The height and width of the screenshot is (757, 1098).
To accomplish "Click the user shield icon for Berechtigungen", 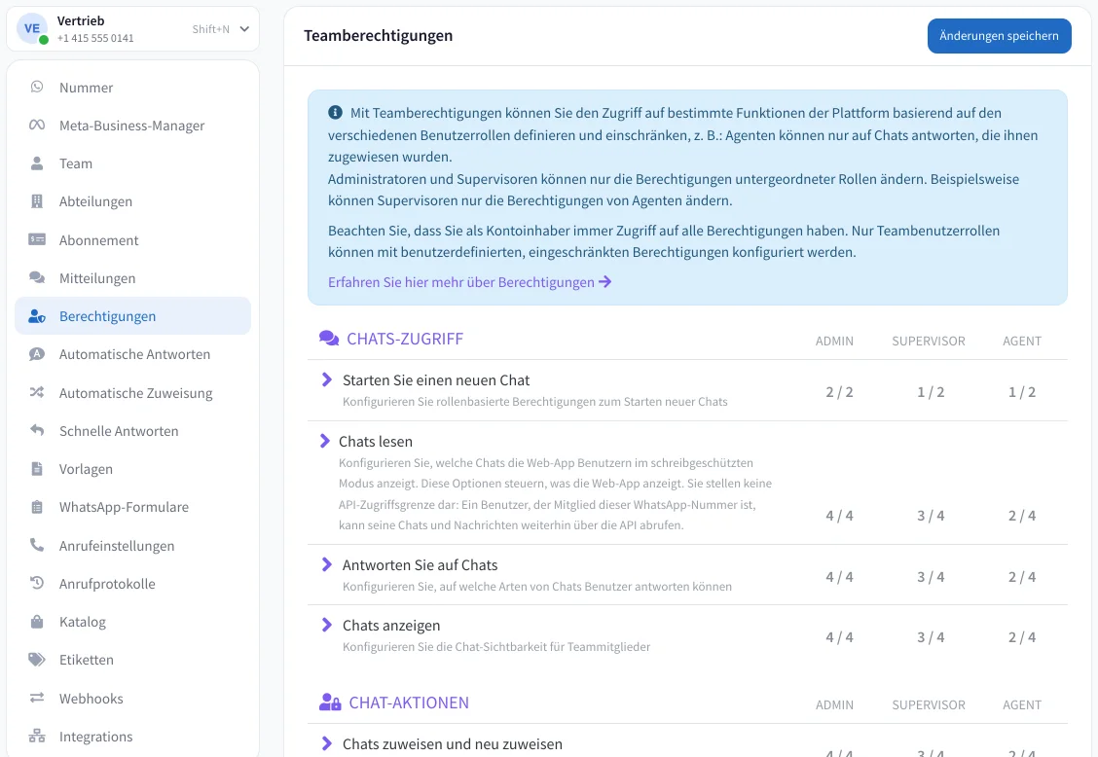I will click(37, 316).
